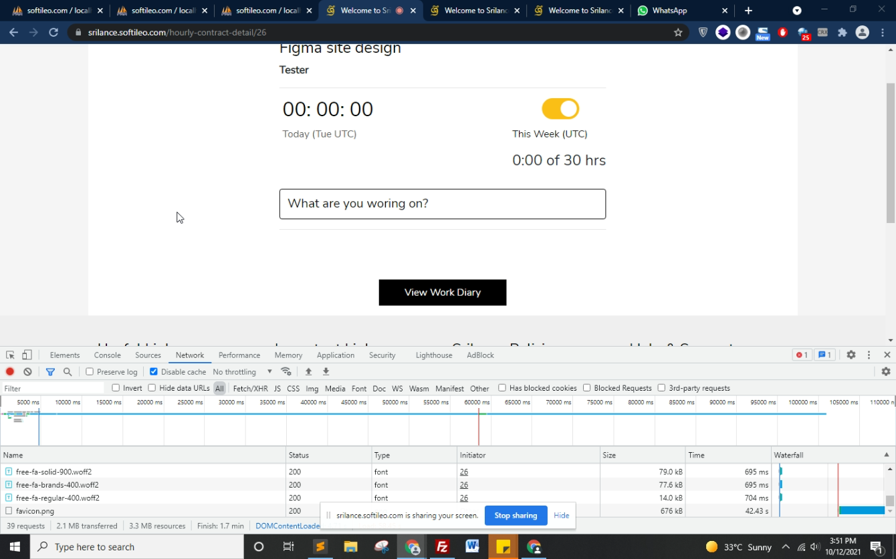Click the View Work Diary button
Image resolution: width=896 pixels, height=559 pixels.
(442, 293)
